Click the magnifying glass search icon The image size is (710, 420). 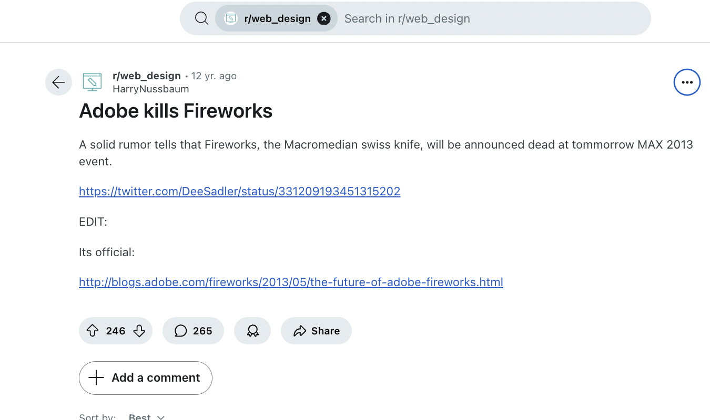[201, 18]
